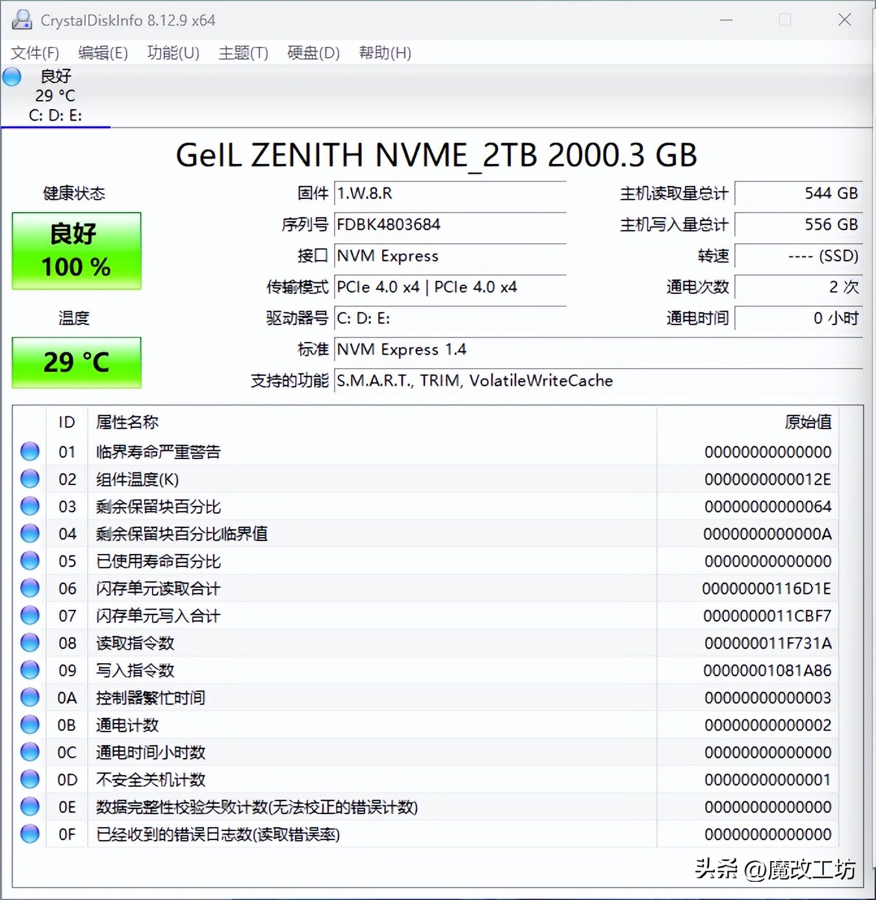The width and height of the screenshot is (876, 900).
Task: Open the 主题(T) menu
Action: tap(243, 53)
